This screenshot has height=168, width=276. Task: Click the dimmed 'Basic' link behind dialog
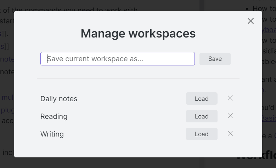coord(269,118)
